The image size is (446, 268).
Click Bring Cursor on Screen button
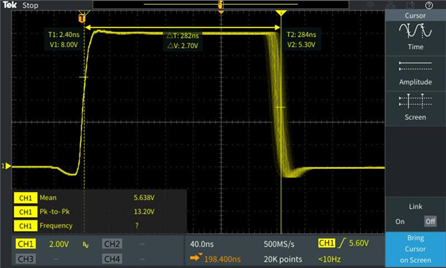[x=415, y=249]
